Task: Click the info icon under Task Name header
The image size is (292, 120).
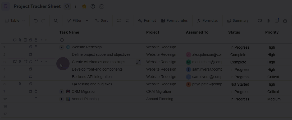Action: click(62, 40)
